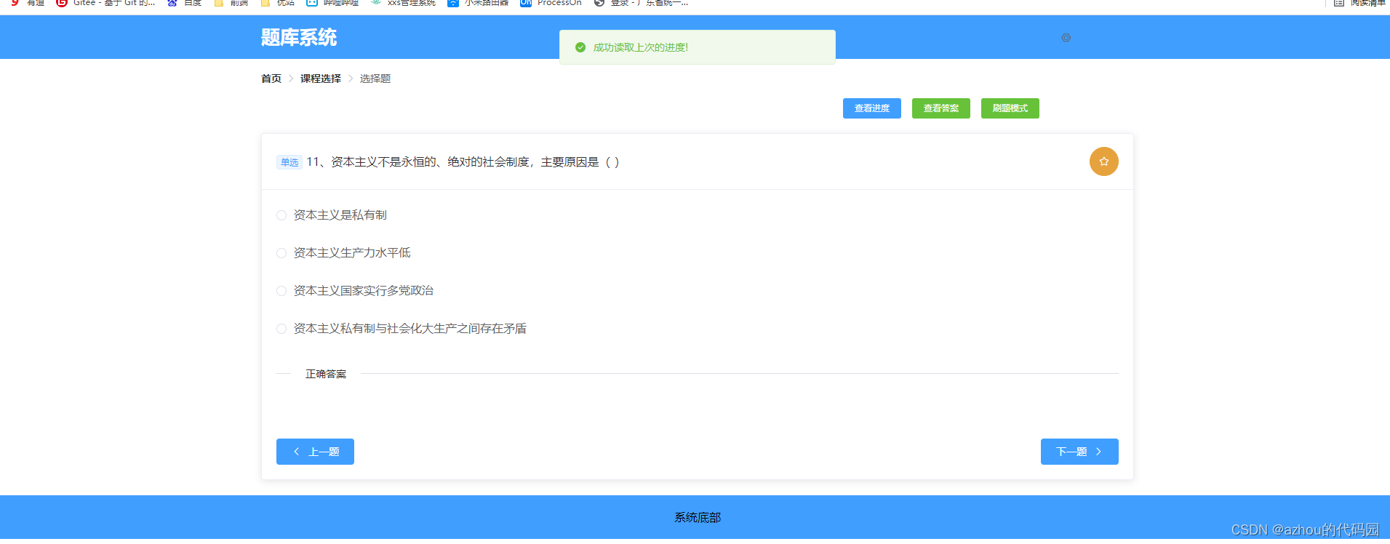
Task: Favorite question 11 with the star button
Action: (x=1103, y=161)
